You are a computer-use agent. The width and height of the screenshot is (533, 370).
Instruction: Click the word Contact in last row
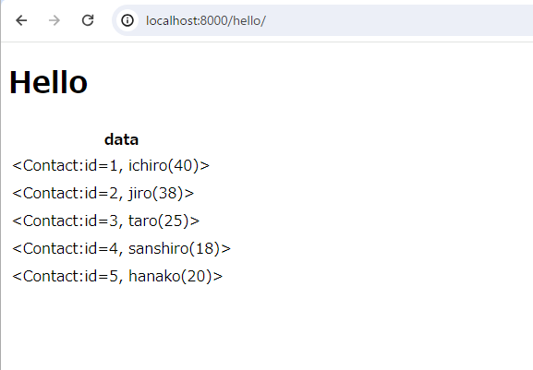(x=52, y=276)
